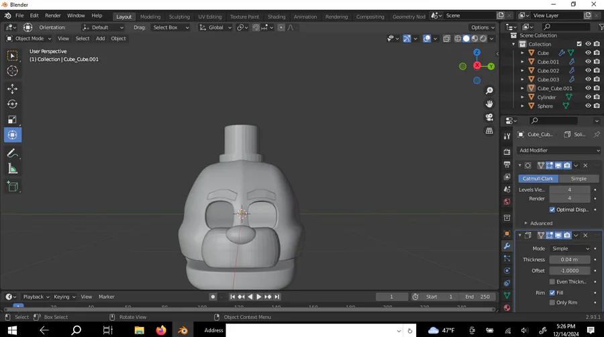Switch to Sculpting workspace tab

coord(179,17)
